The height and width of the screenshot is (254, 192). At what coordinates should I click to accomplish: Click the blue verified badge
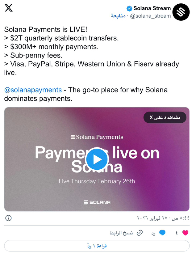129,8
